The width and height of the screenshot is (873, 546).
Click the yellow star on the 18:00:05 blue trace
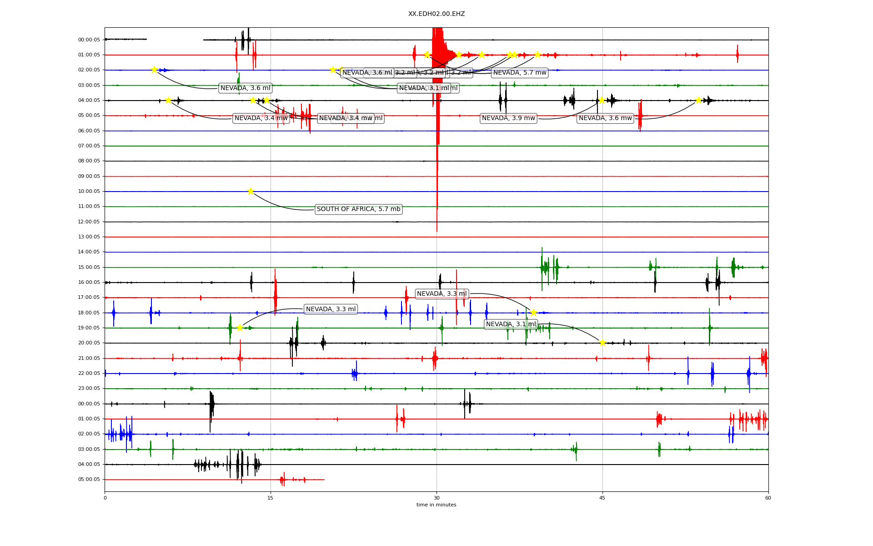pos(533,313)
